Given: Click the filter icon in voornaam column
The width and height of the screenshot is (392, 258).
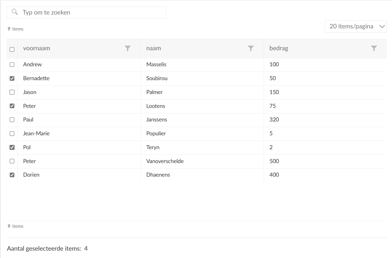Looking at the screenshot, I should tap(127, 48).
